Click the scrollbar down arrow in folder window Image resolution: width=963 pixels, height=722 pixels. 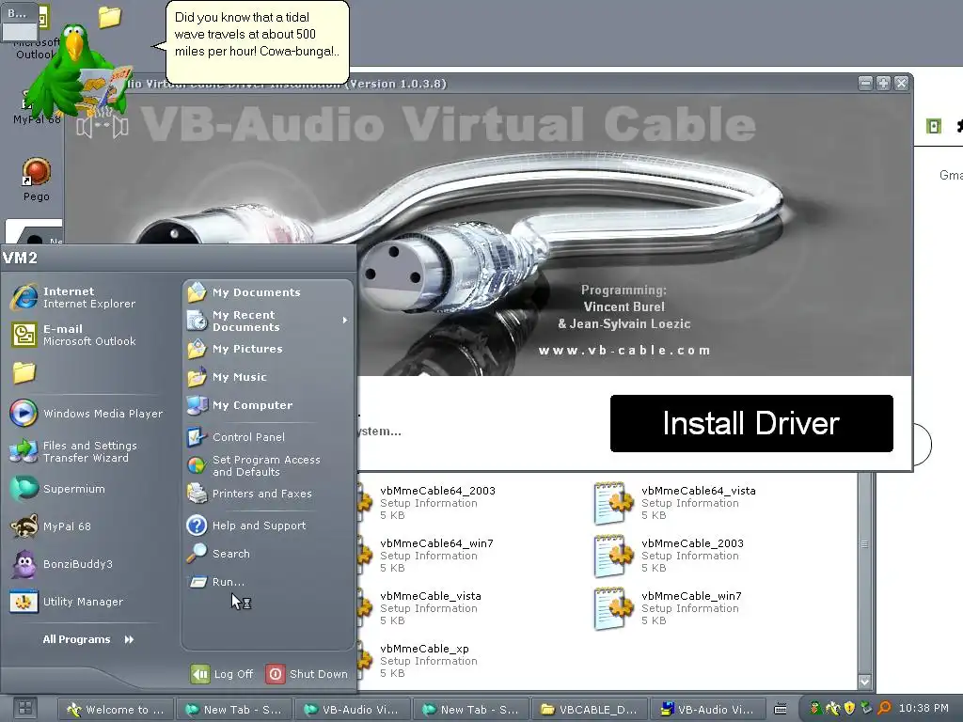coord(864,682)
